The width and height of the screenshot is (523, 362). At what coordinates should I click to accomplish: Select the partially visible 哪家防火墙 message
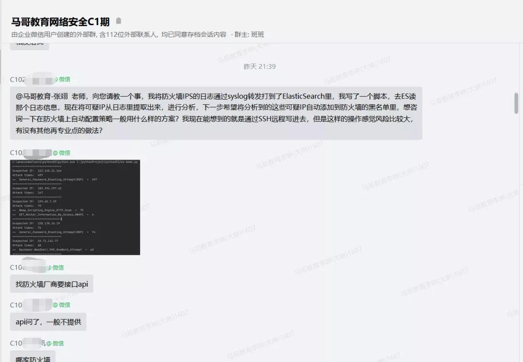coord(32,358)
